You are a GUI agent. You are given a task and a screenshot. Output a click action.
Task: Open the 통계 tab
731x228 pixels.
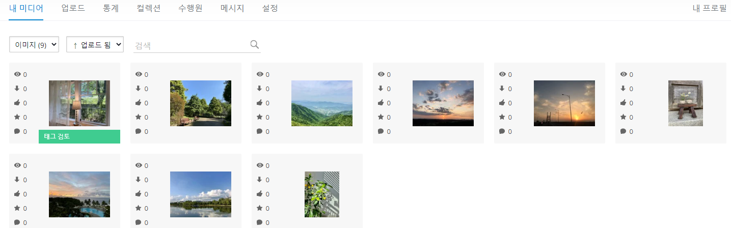coord(111,8)
